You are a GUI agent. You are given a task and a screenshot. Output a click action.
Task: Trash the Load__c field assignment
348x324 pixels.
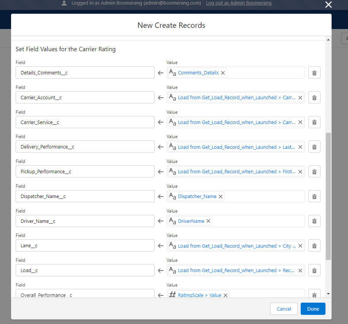[314, 271]
